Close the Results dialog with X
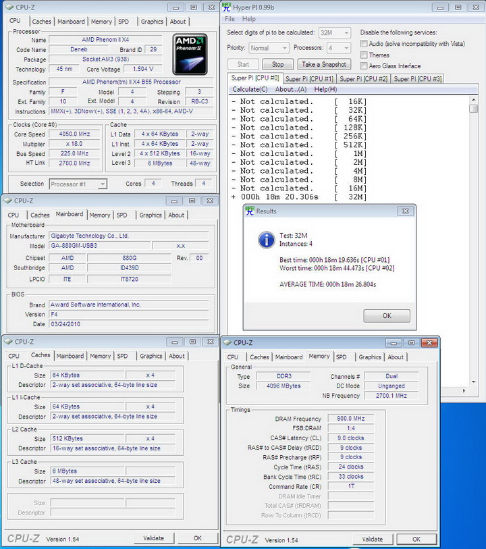 [x=406, y=211]
